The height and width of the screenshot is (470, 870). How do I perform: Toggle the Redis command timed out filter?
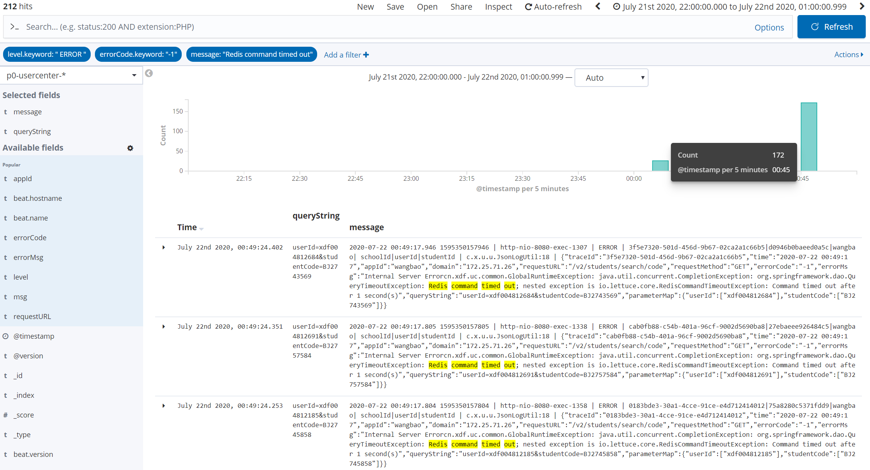[252, 54]
